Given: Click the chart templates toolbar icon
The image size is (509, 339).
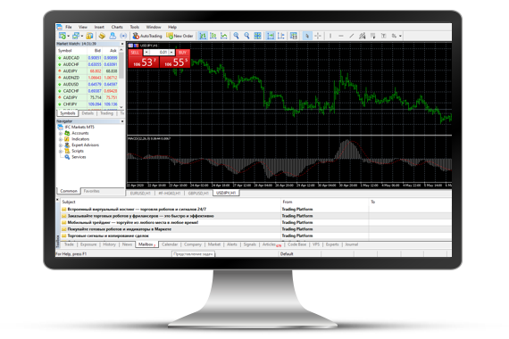Looking at the screenshot, I should (x=294, y=36).
